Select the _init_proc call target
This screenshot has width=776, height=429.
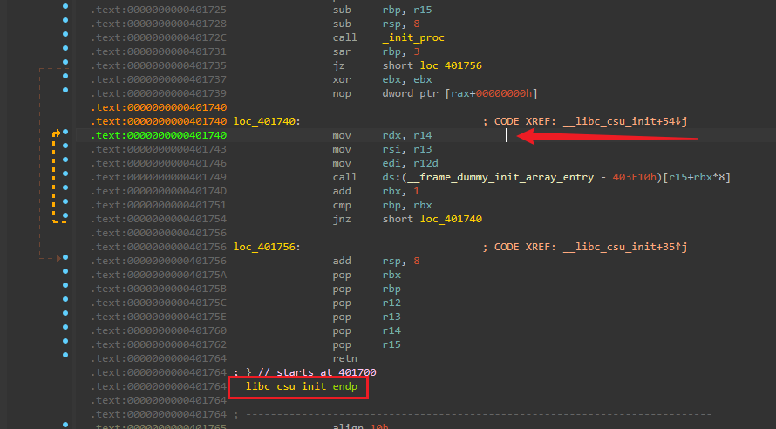coord(413,37)
